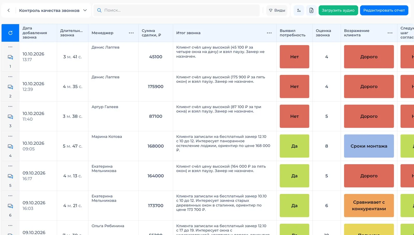Open the Контроль качества звонков report dropdown
Screen dimensions: 414x235
pyautogui.click(x=53, y=10)
